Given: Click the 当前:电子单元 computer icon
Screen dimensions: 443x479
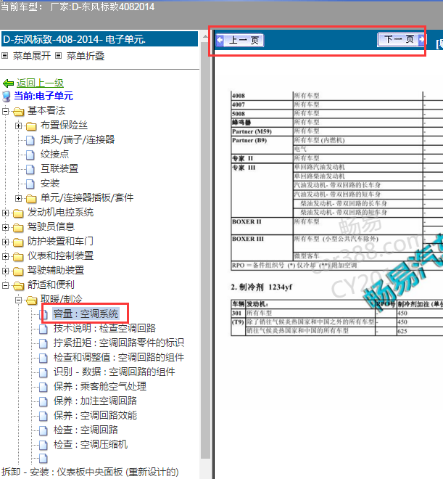Looking at the screenshot, I should pos(6,97).
